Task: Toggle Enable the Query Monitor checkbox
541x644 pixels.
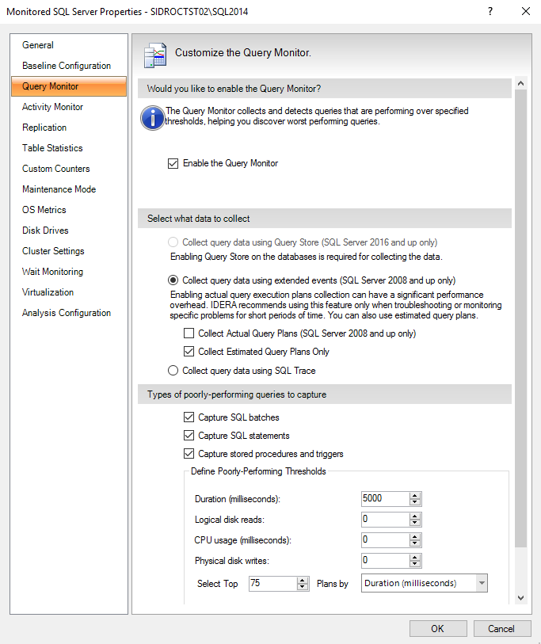Action: (173, 163)
